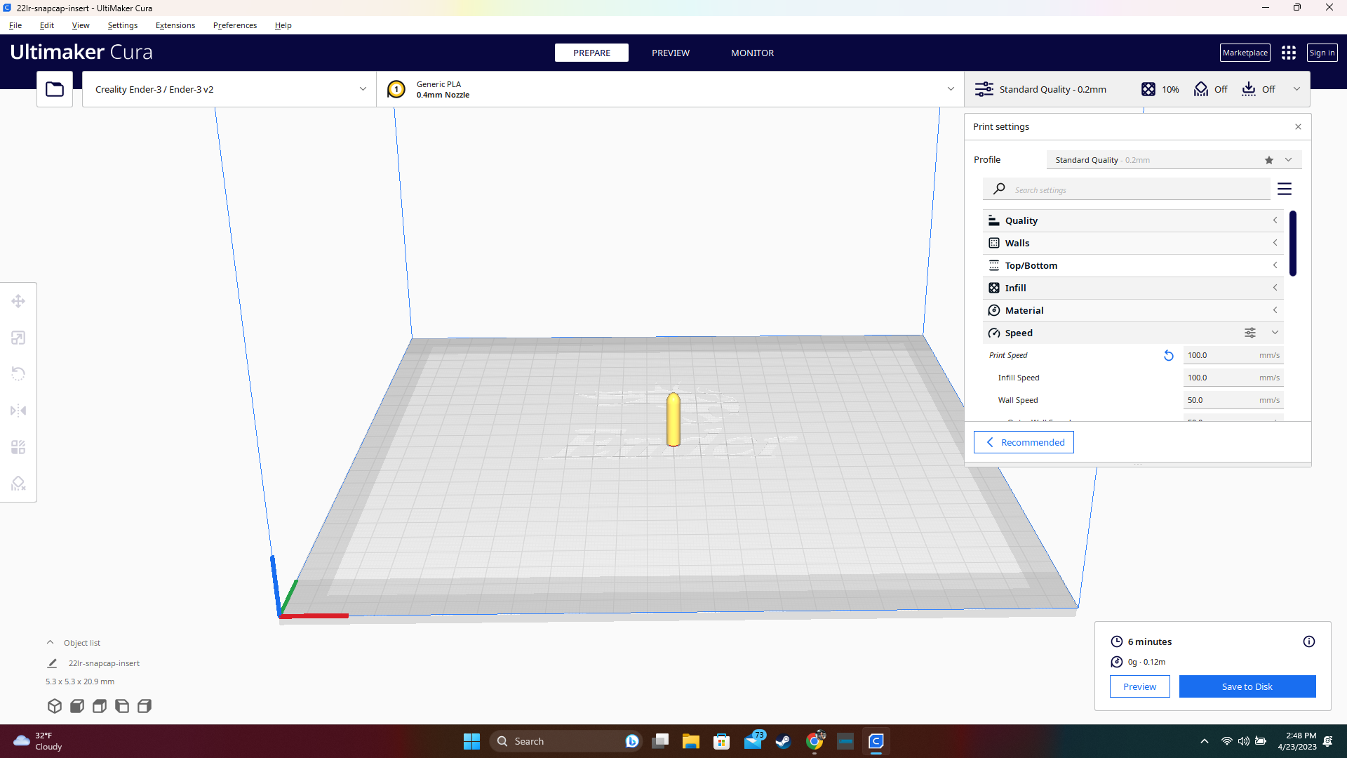Image resolution: width=1347 pixels, height=758 pixels.
Task: Expand the Material settings section
Action: 1133,310
